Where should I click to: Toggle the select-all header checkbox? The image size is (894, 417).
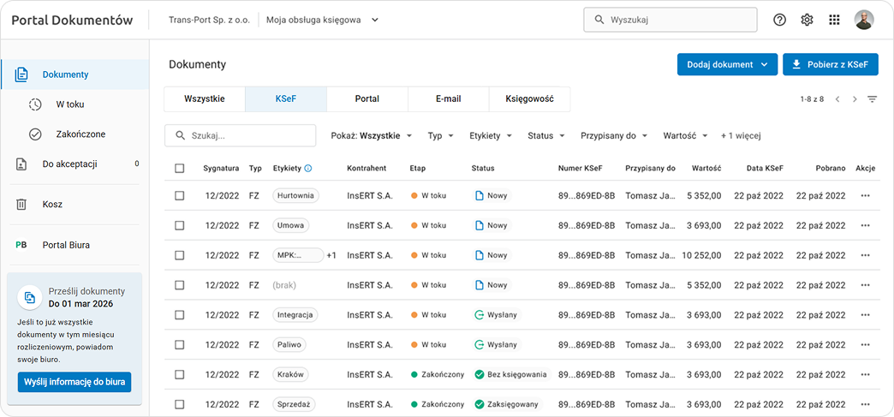(180, 169)
